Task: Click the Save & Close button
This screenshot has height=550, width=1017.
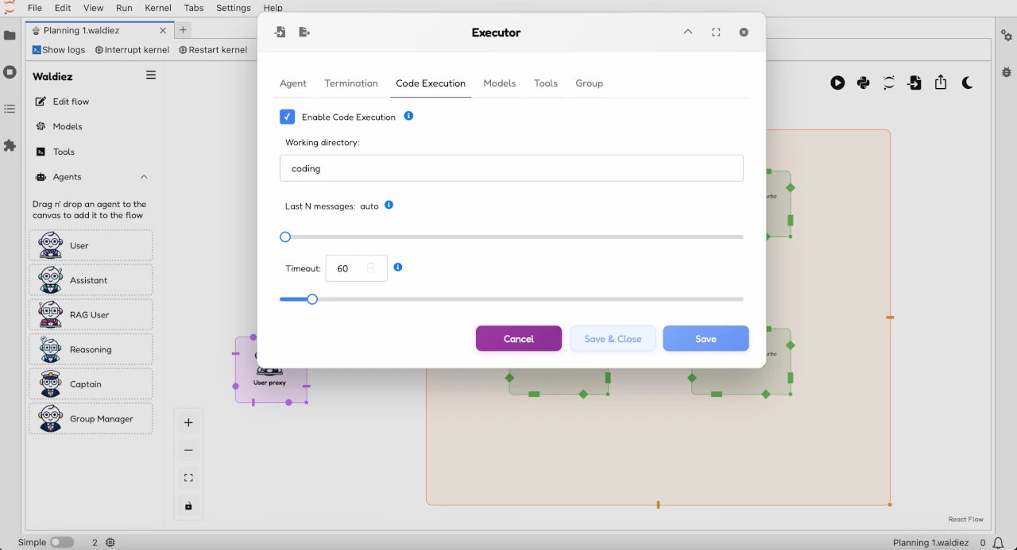Action: click(x=613, y=339)
